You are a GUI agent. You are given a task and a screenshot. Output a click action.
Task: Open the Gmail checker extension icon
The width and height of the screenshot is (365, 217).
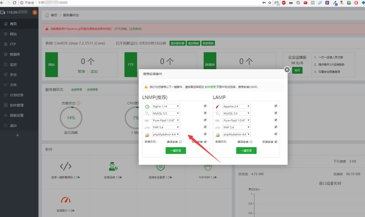276,3
